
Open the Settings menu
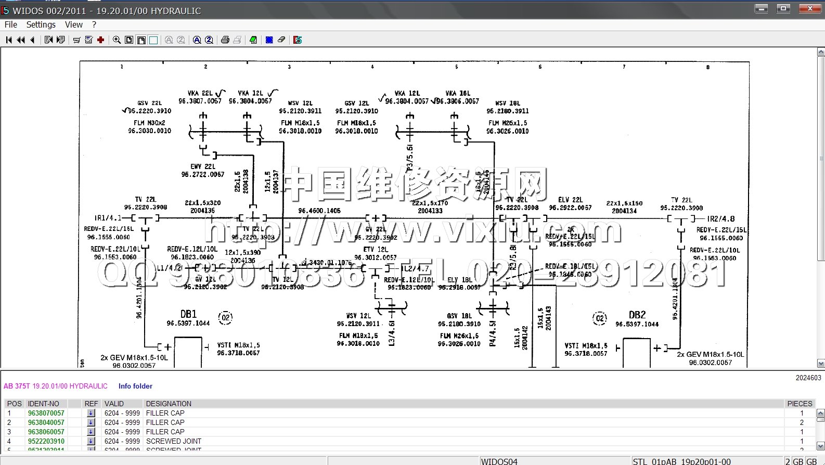click(x=41, y=24)
